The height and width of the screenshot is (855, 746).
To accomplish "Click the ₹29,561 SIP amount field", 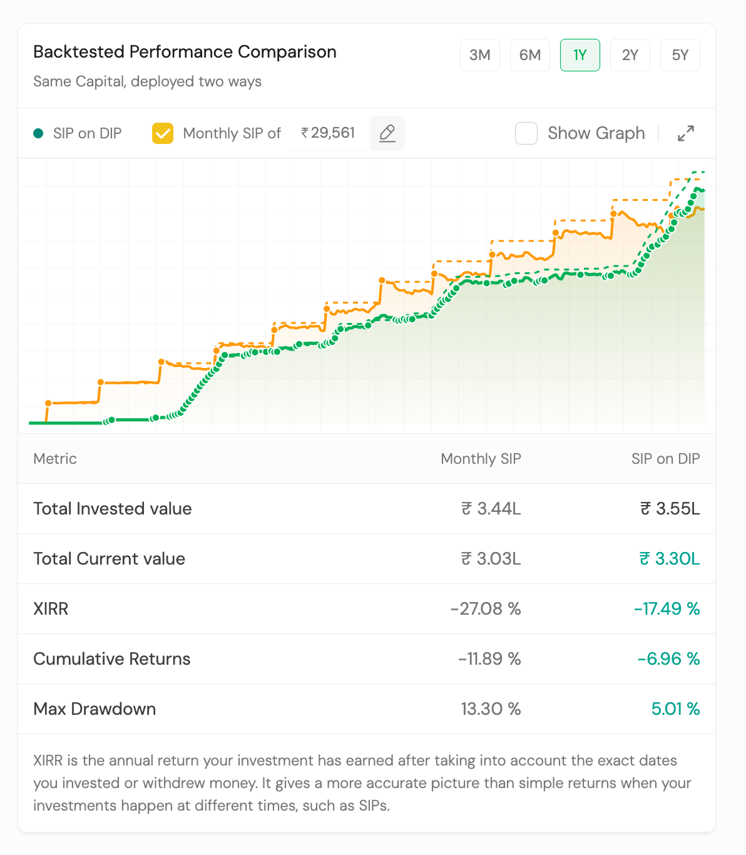I will coord(328,133).
